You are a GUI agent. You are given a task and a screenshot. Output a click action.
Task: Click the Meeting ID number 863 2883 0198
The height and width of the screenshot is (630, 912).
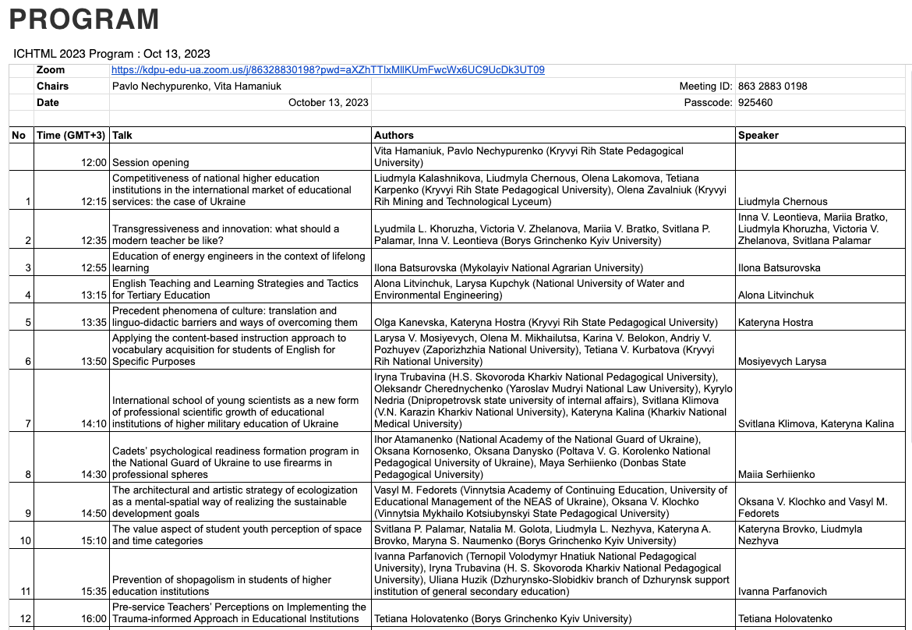pyautogui.click(x=772, y=87)
